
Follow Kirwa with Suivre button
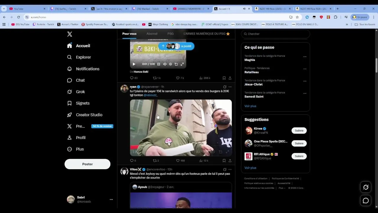299,130
